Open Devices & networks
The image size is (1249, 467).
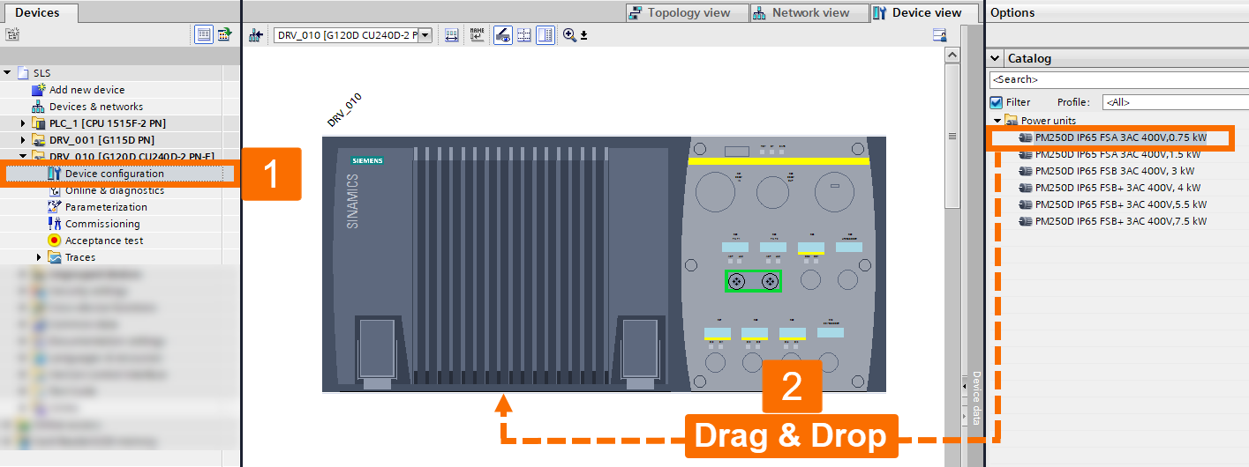96,107
